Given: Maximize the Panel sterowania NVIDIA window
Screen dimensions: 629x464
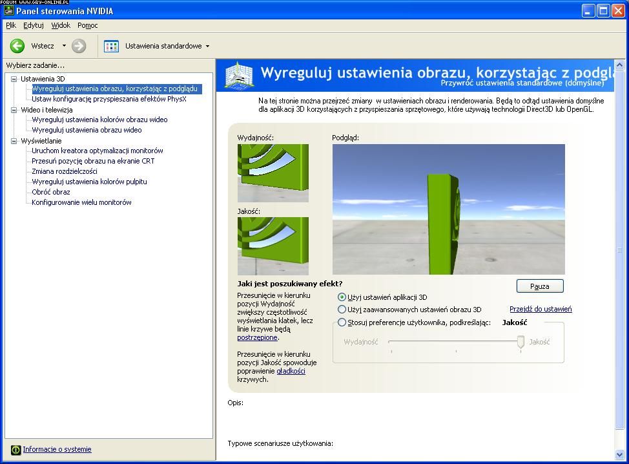Looking at the screenshot, I should click(603, 11).
